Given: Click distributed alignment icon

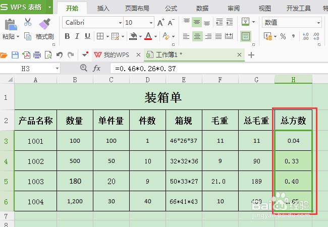Looking at the screenshot, I should pos(229,36).
